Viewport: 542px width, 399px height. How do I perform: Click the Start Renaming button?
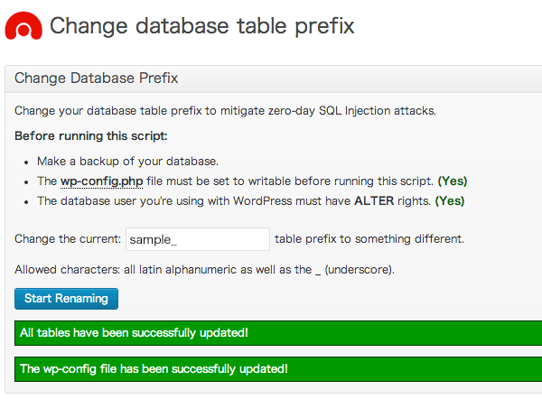66,299
